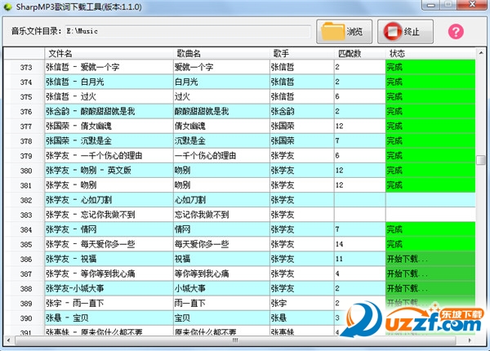Click match count 14 in row 385
The width and height of the screenshot is (490, 351).
tap(360, 244)
